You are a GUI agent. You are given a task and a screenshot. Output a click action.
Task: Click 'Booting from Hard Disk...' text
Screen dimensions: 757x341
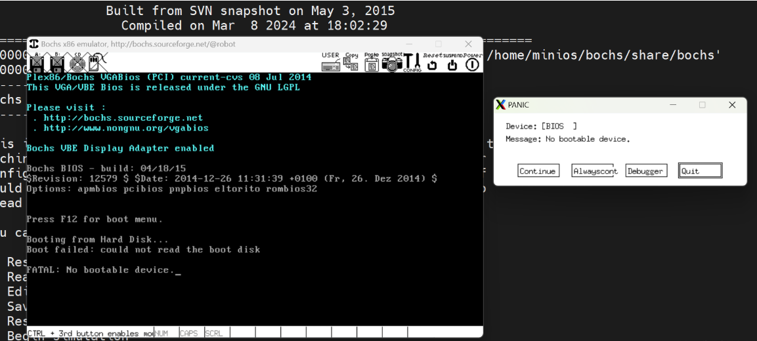point(98,239)
